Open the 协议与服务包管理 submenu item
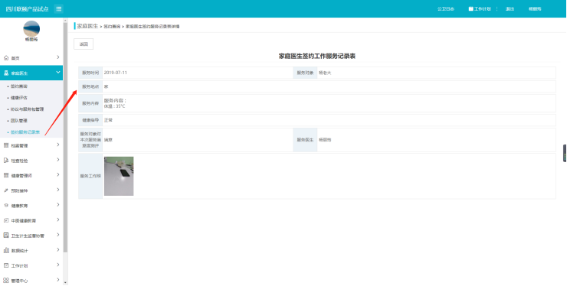 [27, 109]
